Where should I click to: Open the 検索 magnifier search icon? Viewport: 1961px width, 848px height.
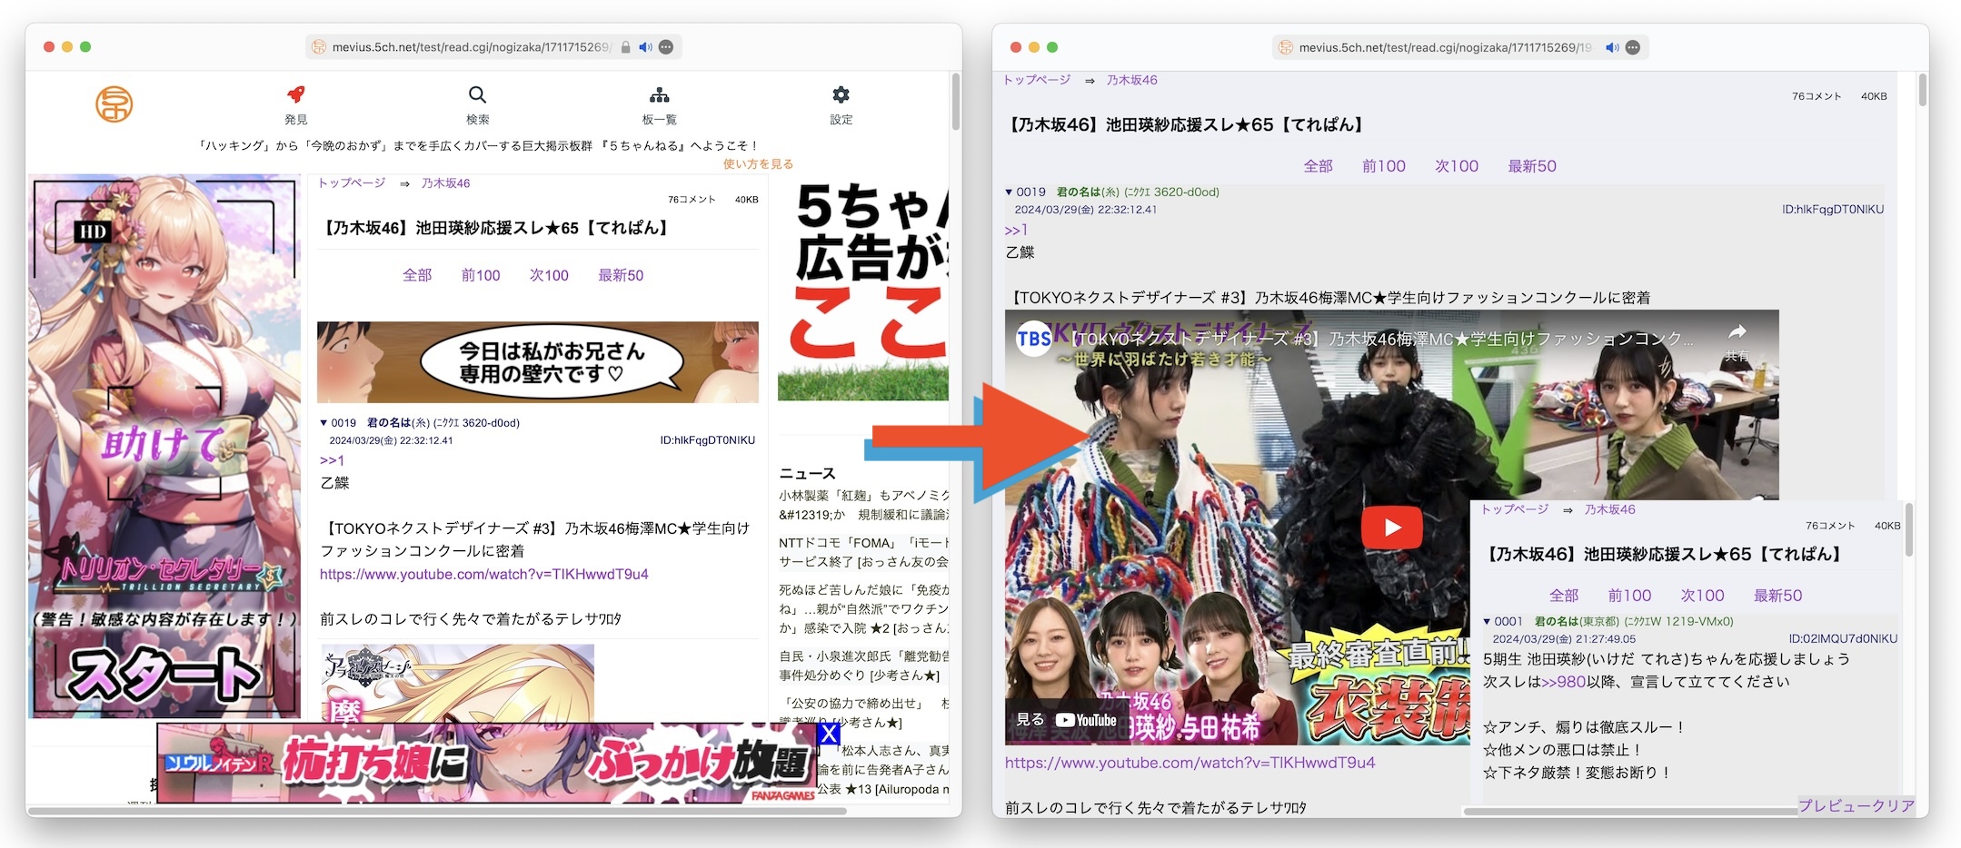(477, 95)
